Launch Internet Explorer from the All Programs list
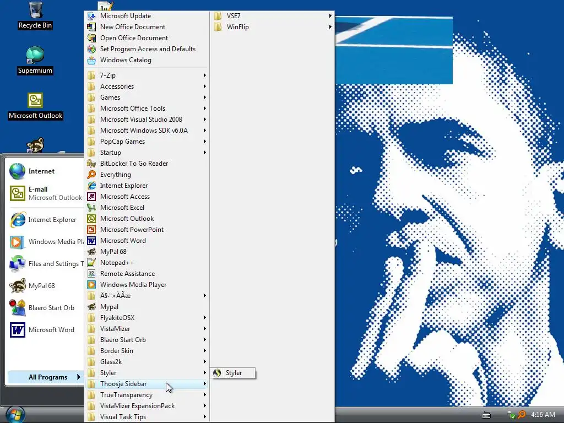 (147, 186)
